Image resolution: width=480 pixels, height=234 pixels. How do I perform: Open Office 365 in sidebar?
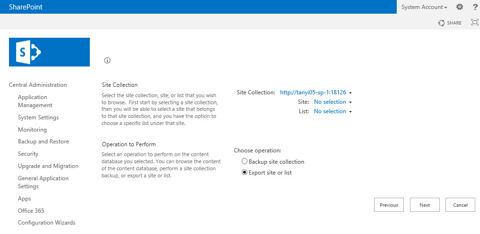click(x=31, y=211)
